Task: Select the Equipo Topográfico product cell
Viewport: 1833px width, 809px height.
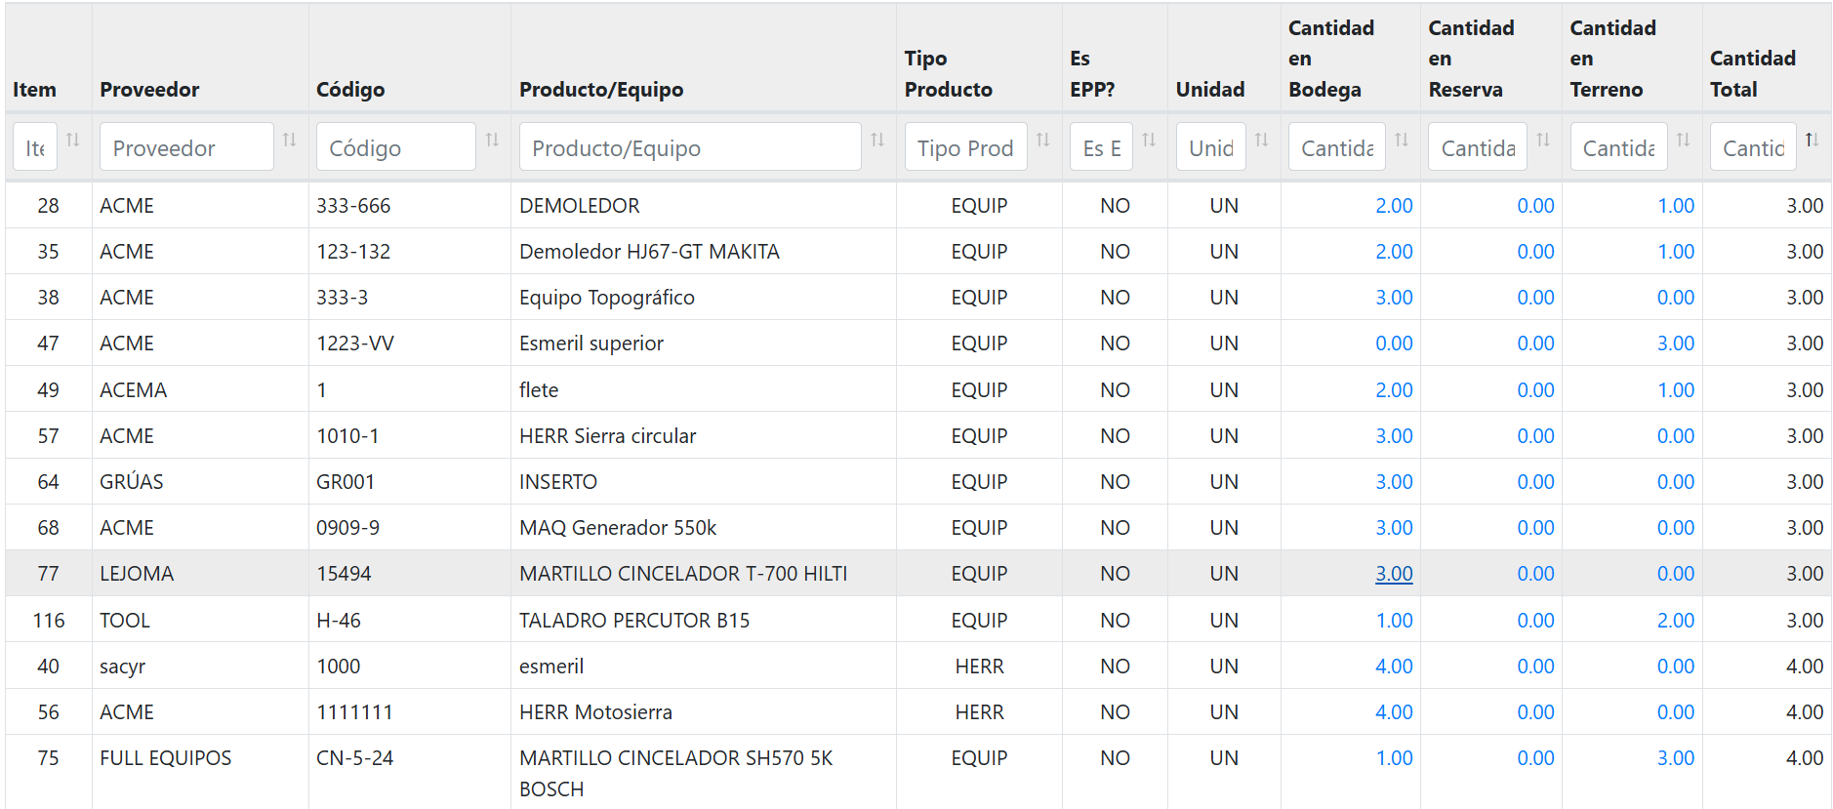Action: pos(703,298)
